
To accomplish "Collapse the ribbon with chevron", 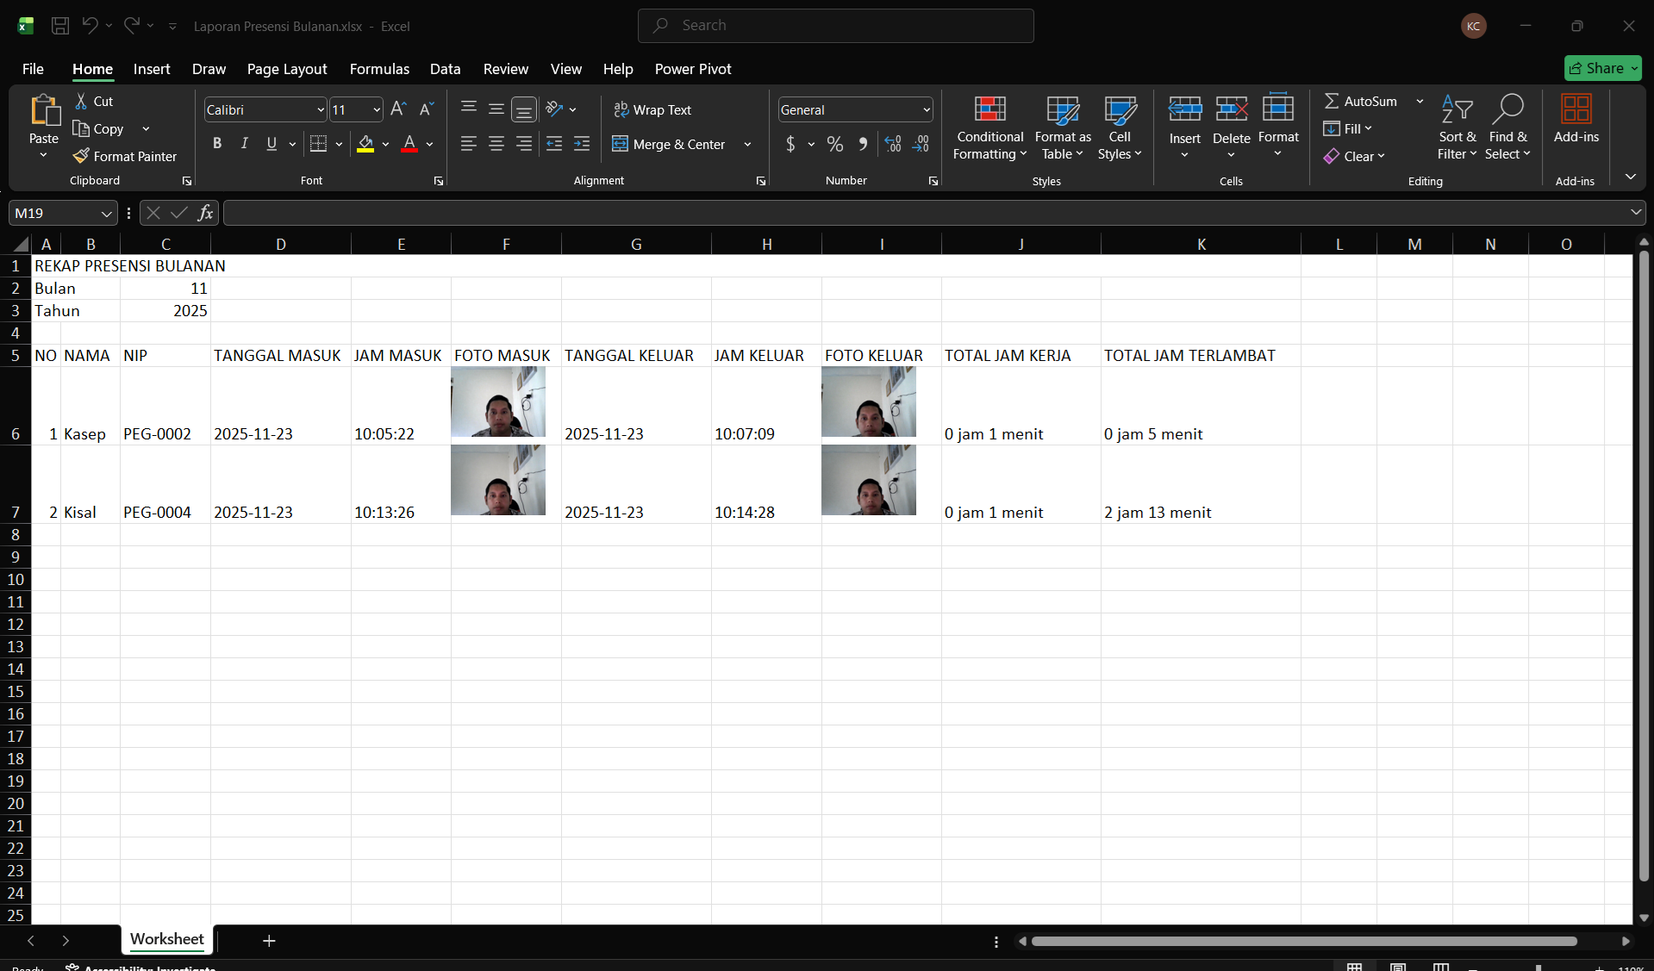I will pos(1630,177).
